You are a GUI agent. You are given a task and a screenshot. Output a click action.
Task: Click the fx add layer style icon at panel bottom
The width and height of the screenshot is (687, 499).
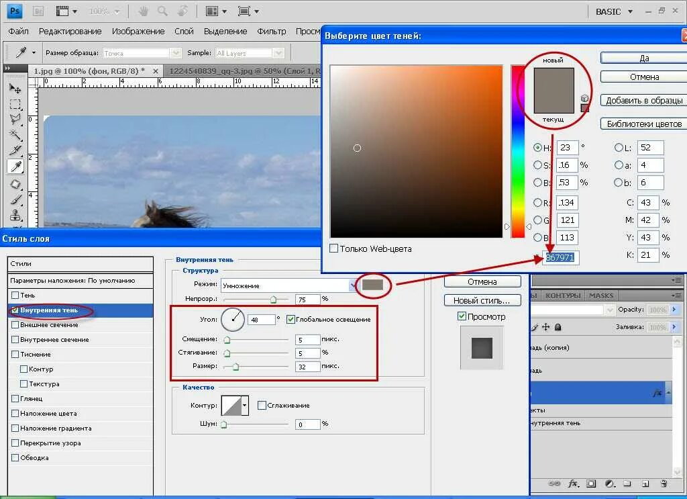[573, 484]
